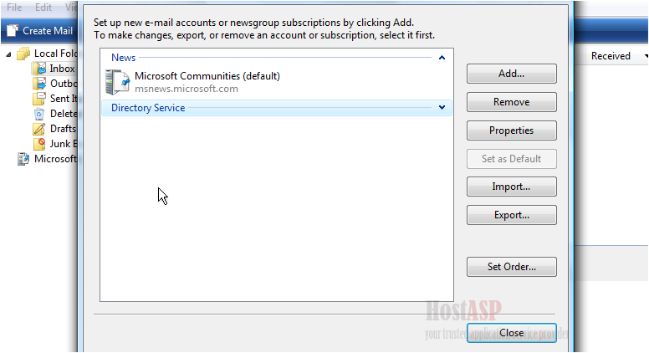Viewport: 649px width, 353px height.
Task: Open the Sent Items folder icon
Action: (40, 99)
